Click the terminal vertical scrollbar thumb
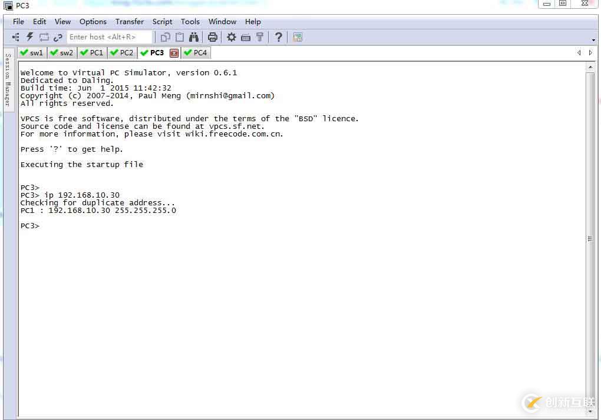Screen dimensions: 601x420 (590, 239)
